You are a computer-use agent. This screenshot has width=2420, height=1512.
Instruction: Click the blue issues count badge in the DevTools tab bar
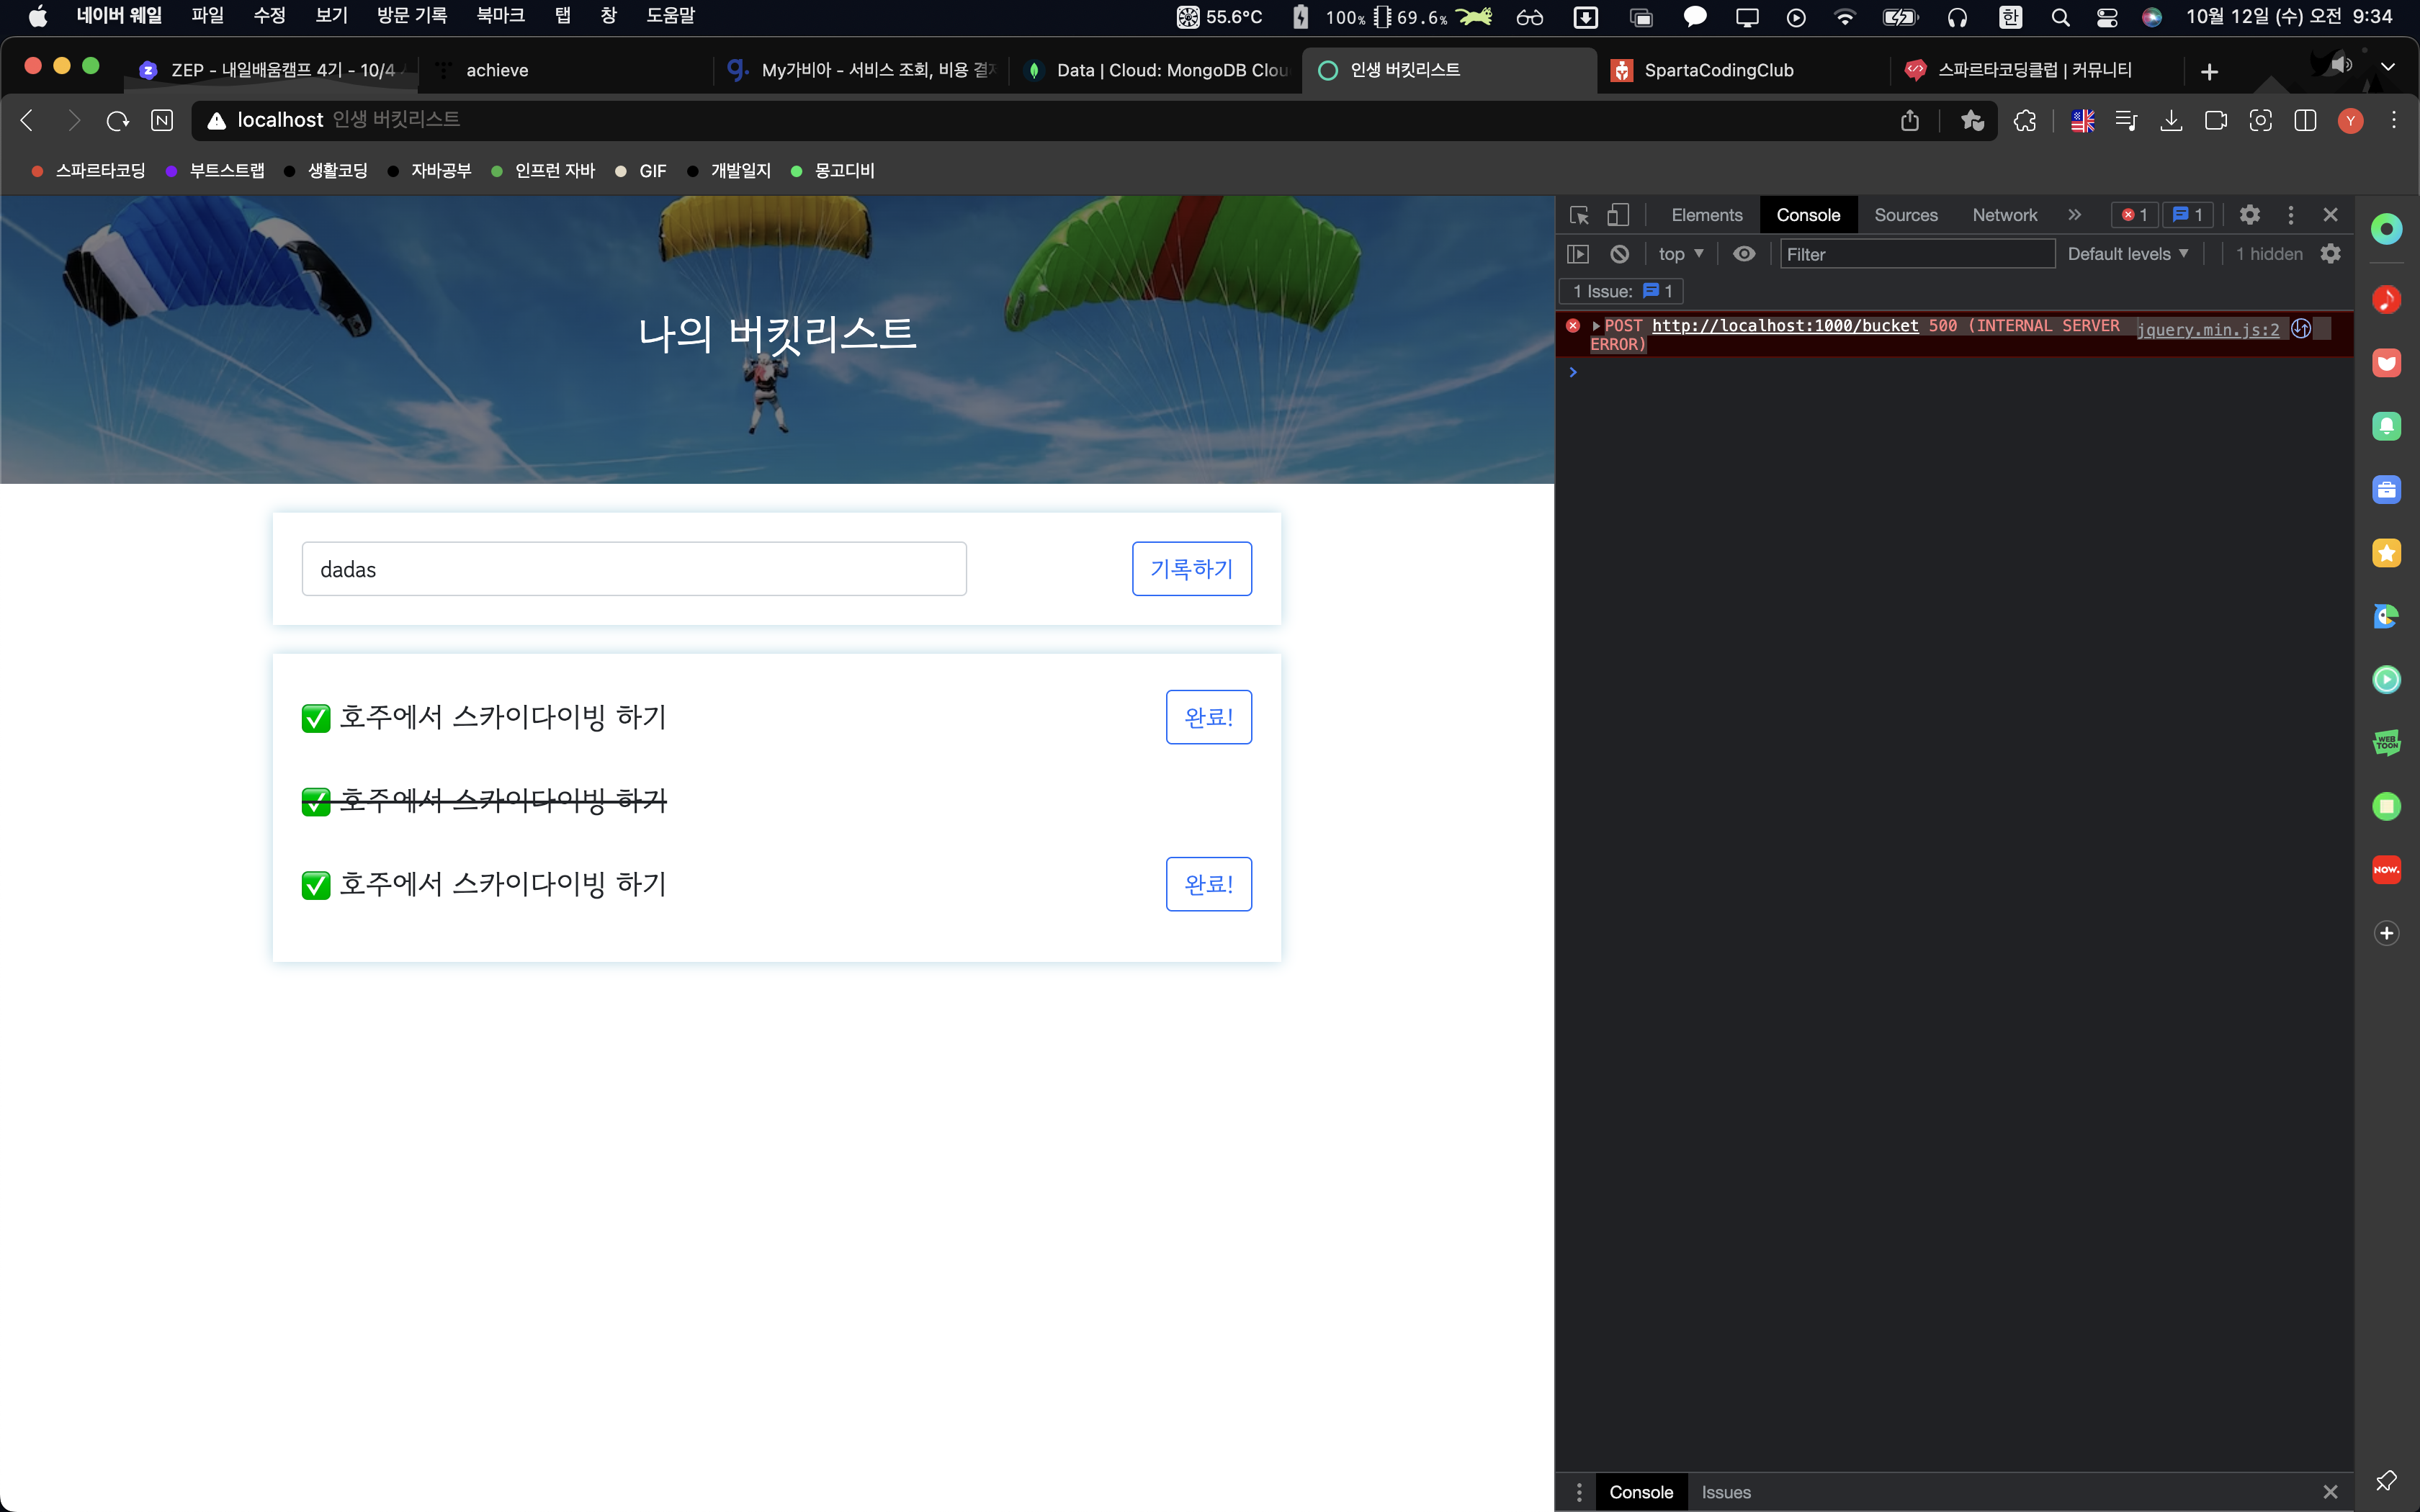pyautogui.click(x=2188, y=215)
